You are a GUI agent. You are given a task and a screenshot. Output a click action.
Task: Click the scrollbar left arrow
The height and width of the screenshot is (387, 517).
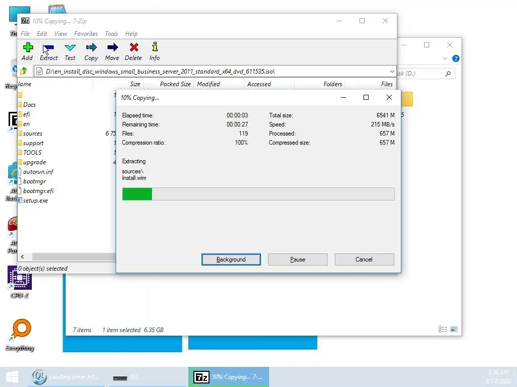[x=22, y=256]
